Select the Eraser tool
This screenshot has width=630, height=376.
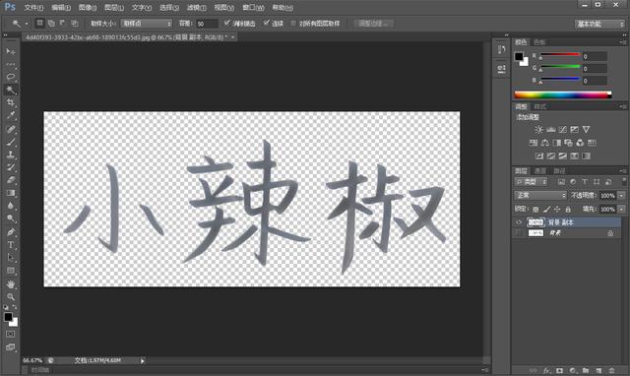[x=11, y=180]
